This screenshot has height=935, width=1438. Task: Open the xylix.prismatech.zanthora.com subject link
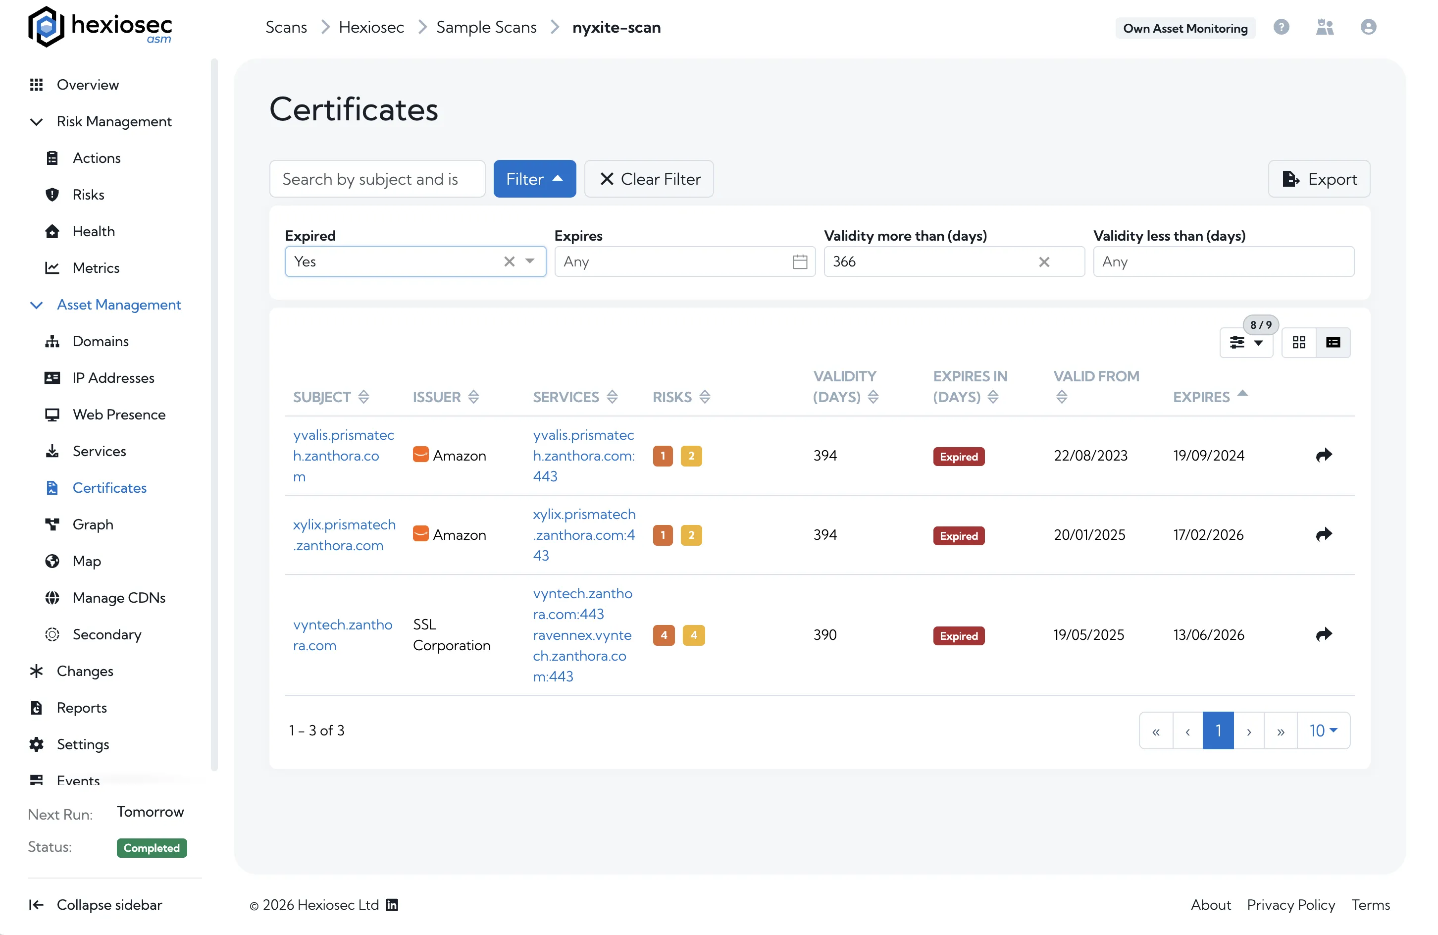[x=344, y=535]
